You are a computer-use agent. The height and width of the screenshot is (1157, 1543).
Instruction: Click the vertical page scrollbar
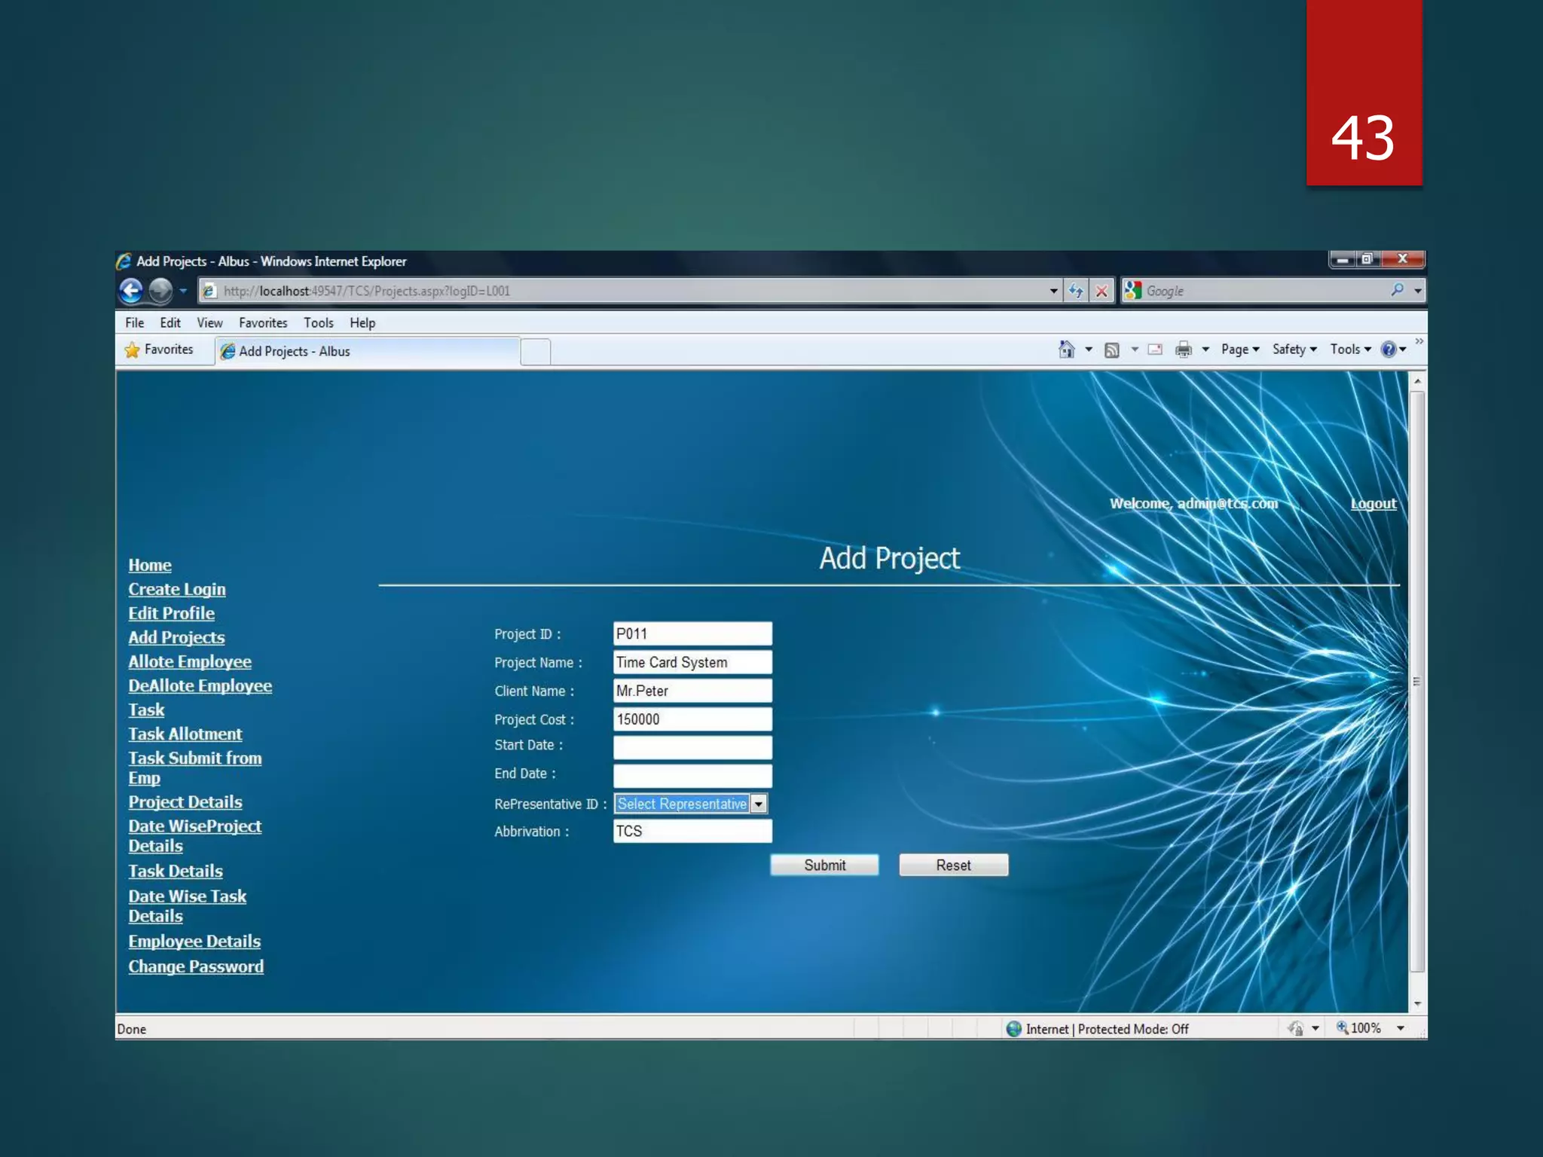point(1417,682)
